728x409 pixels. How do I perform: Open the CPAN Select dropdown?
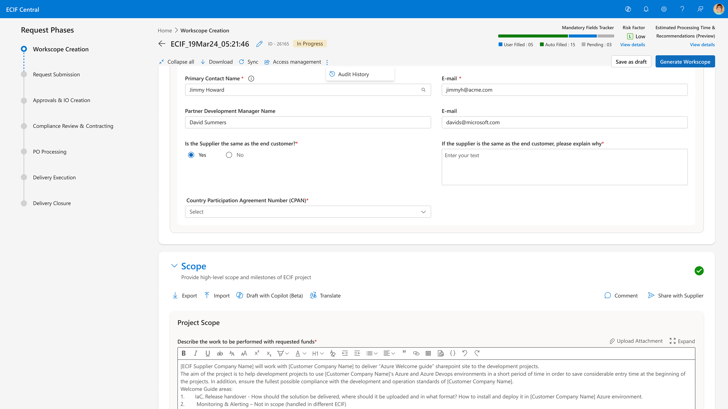(x=308, y=212)
